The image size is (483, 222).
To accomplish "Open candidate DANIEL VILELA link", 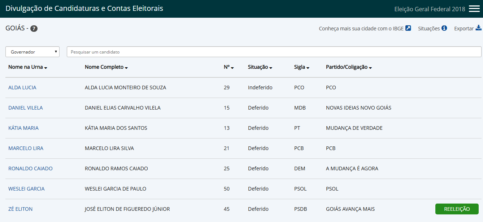I will click(x=26, y=108).
